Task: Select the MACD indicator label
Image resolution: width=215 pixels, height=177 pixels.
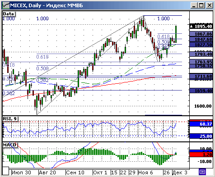Action: click(x=9, y=145)
